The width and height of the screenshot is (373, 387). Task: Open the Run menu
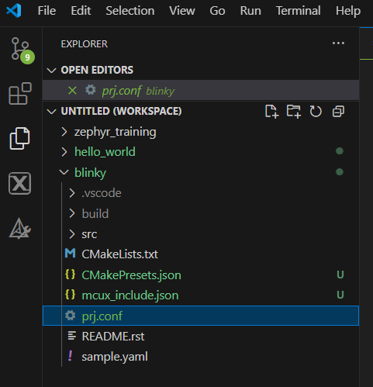click(x=250, y=11)
